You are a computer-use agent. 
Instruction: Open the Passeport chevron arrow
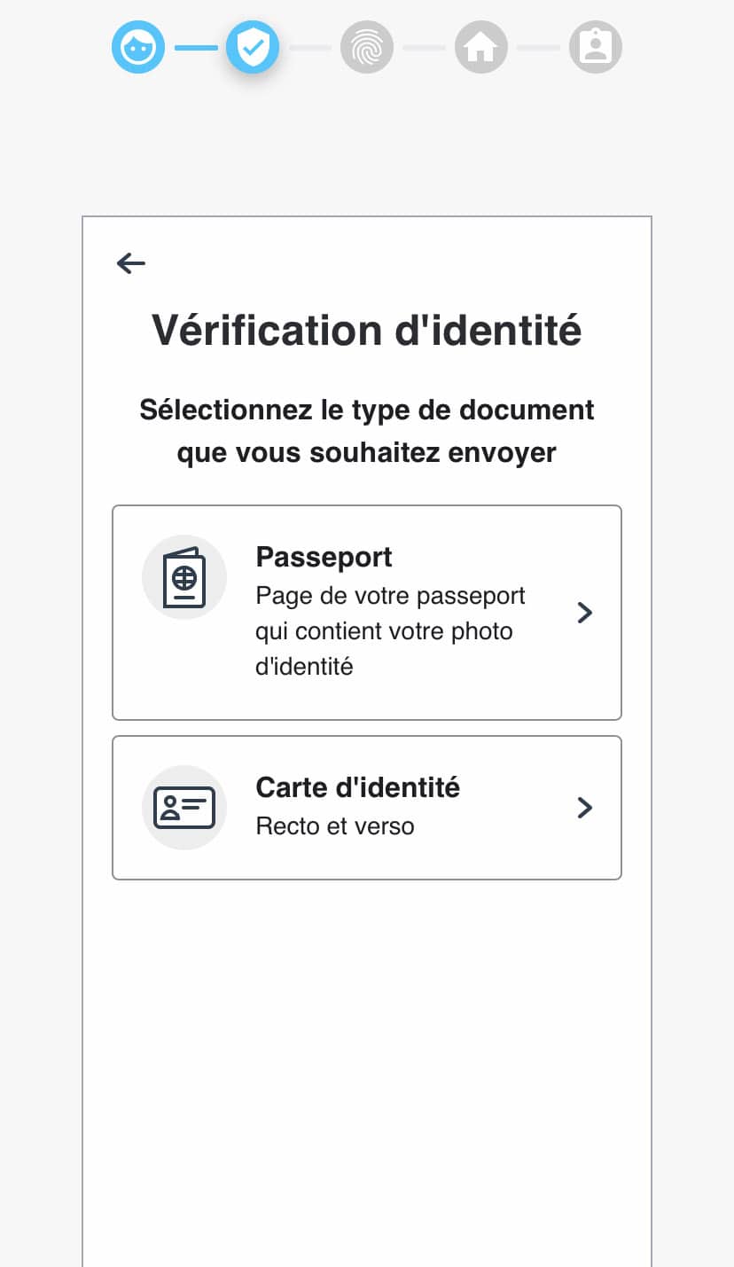point(584,613)
